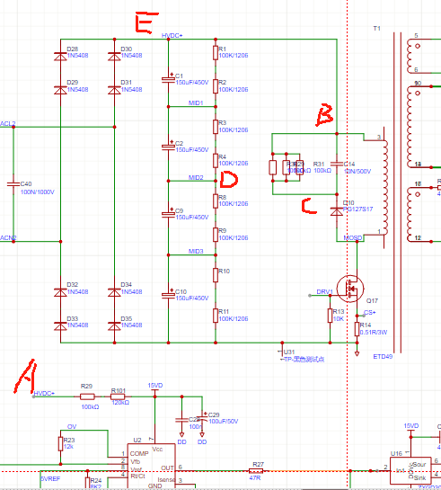Select the T1 primary winding coil

385,188
